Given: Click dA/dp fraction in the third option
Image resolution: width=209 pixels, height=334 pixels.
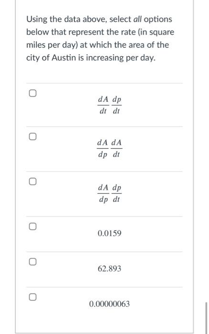Looking at the screenshot, I should click(x=104, y=193).
